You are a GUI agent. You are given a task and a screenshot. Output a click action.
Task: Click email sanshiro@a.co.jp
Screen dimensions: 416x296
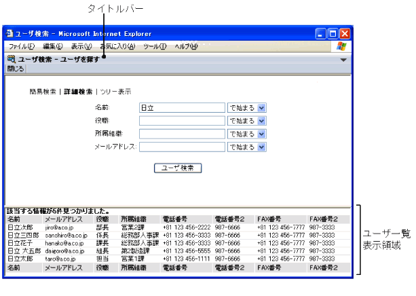click(66, 236)
